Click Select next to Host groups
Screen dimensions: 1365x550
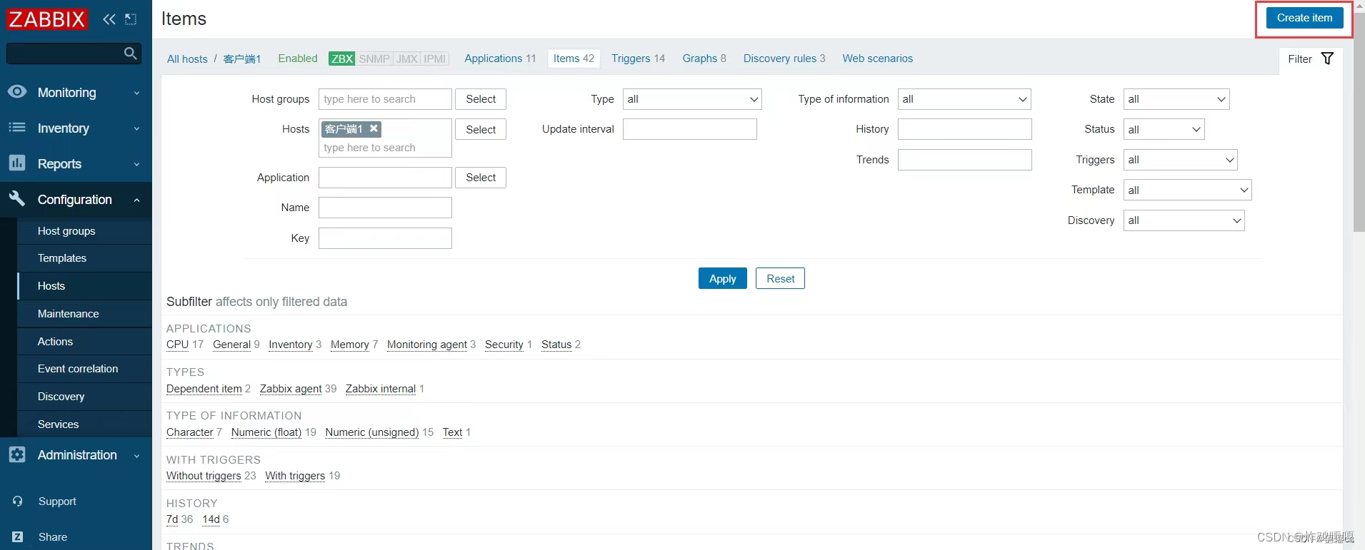(481, 99)
